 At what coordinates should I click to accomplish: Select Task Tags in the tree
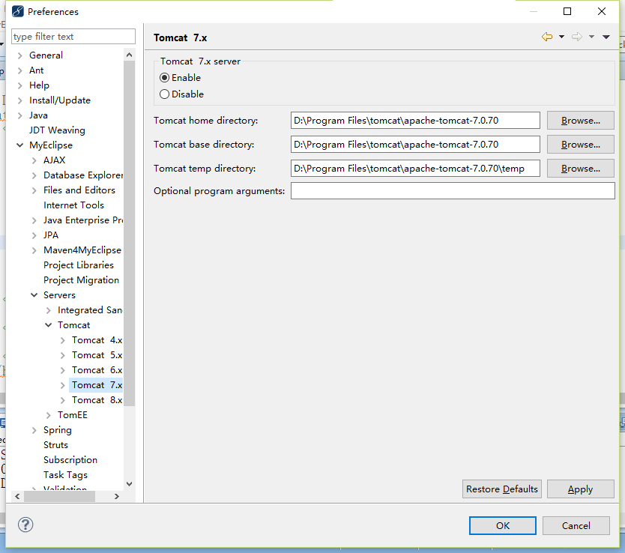pos(65,475)
